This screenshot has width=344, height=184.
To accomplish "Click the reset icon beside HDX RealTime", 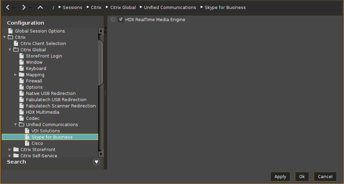I will click(113, 20).
